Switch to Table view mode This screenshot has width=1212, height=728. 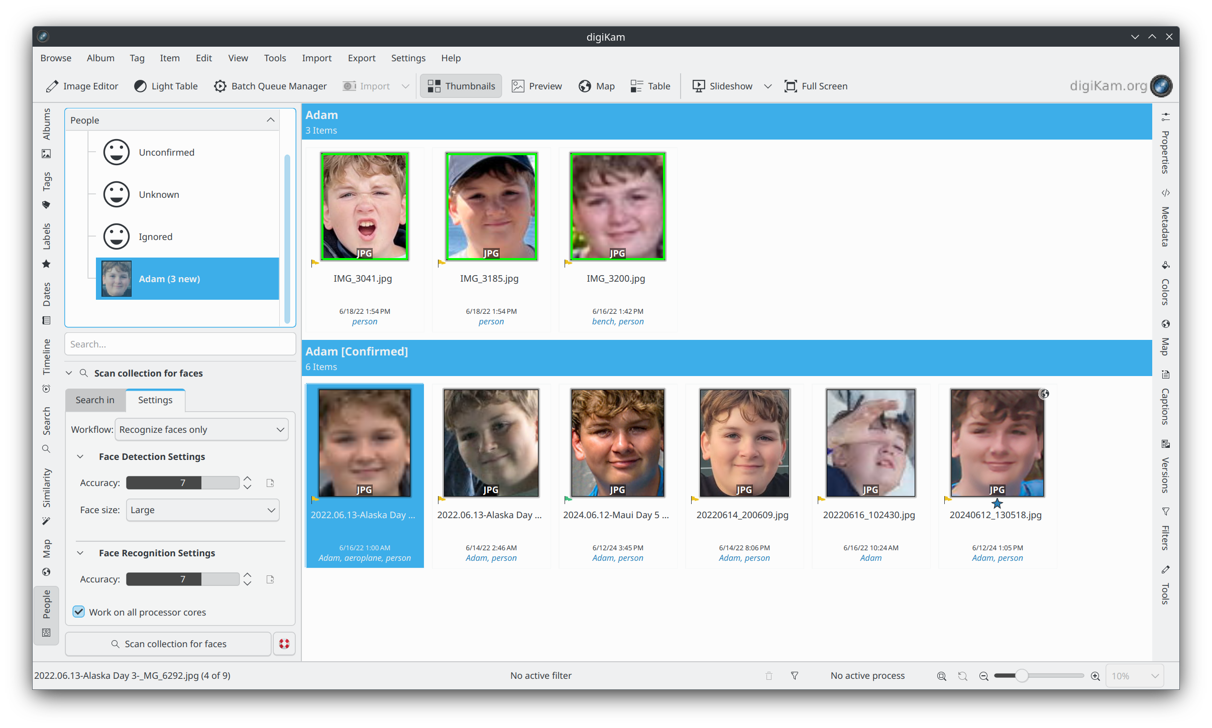click(650, 86)
